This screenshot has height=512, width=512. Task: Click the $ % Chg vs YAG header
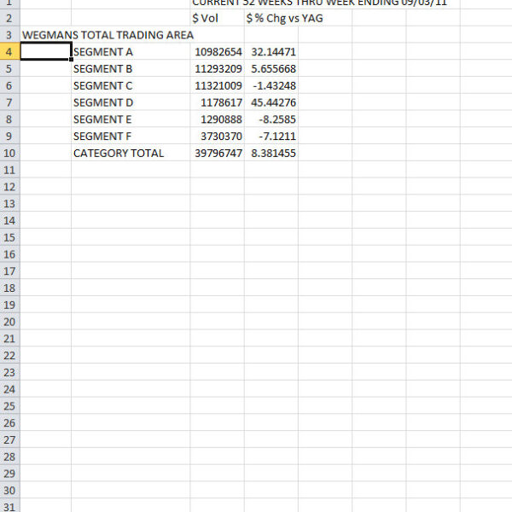click(x=284, y=18)
